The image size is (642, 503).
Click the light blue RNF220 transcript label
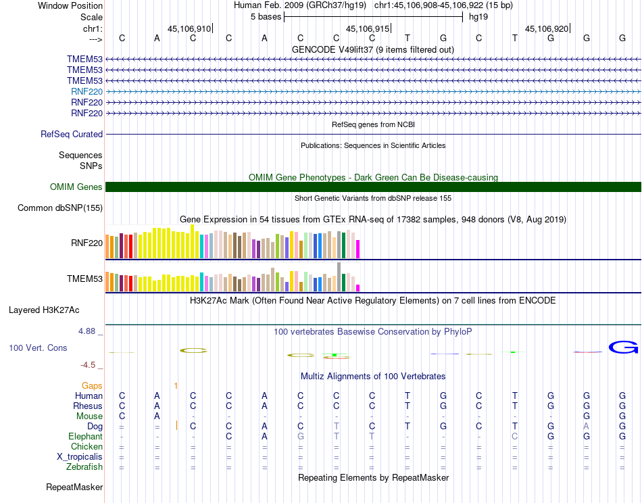click(x=87, y=91)
